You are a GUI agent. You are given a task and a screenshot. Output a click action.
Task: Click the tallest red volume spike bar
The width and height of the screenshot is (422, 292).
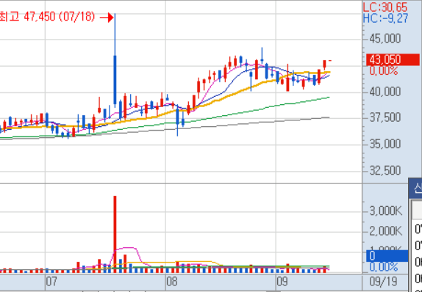[115, 234]
